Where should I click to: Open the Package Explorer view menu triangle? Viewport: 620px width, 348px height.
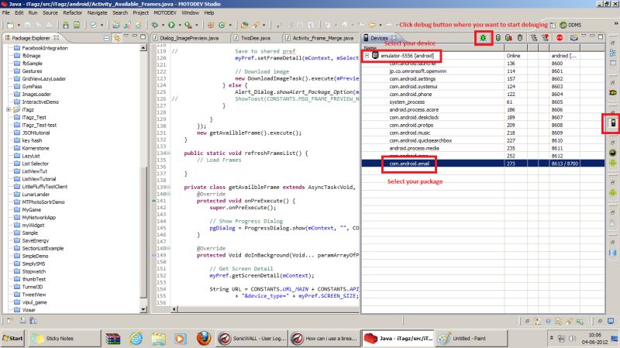click(126, 36)
